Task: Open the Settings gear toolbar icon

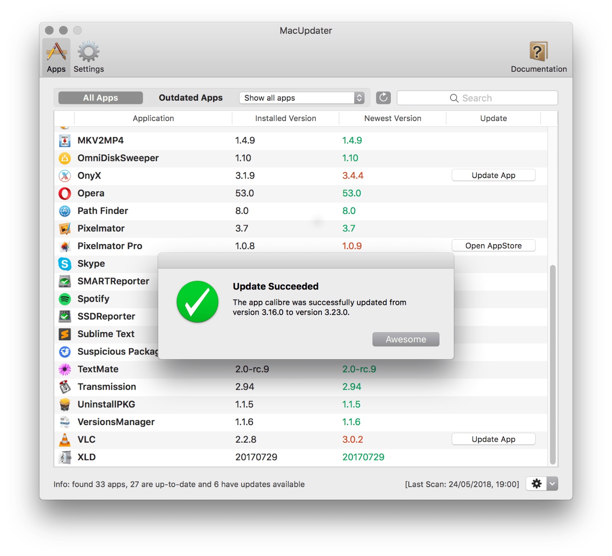Action: click(x=89, y=52)
